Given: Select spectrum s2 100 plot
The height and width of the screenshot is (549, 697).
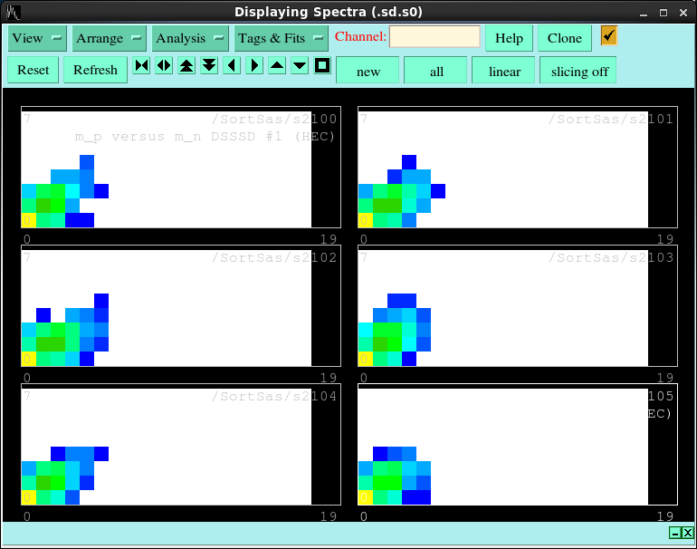Looking at the screenshot, I should point(181,168).
